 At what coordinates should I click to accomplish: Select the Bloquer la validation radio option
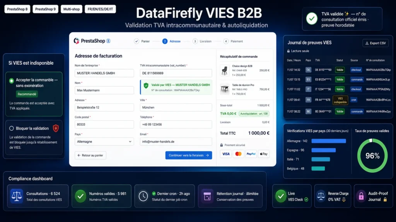11,128
